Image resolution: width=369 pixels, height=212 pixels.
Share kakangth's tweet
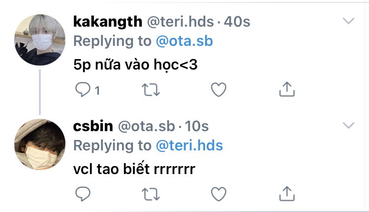tap(286, 89)
